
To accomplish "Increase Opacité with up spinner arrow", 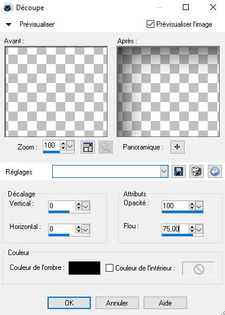I will point(192,203).
